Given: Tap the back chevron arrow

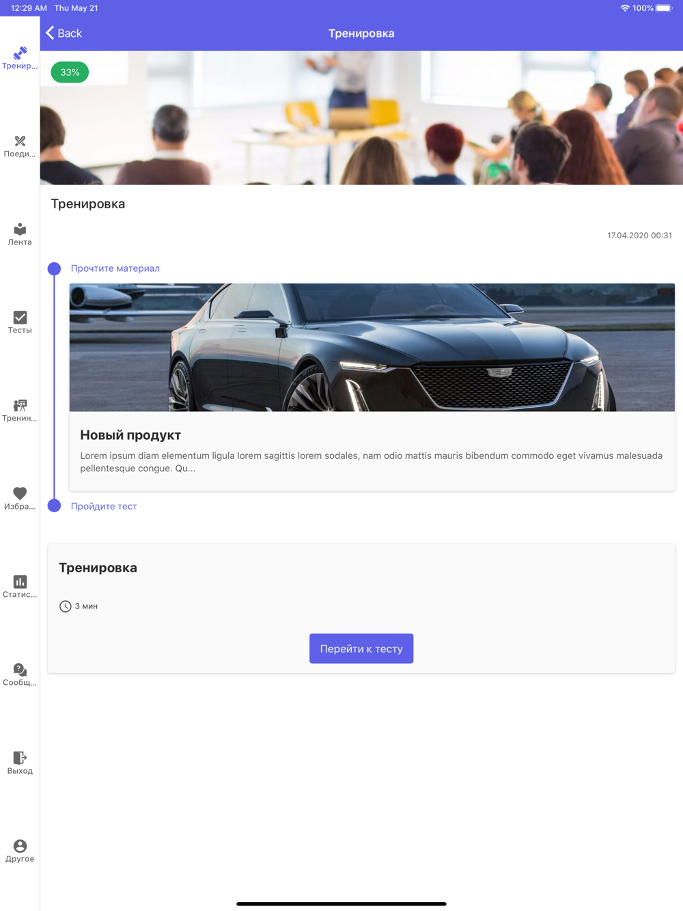Looking at the screenshot, I should coord(50,33).
